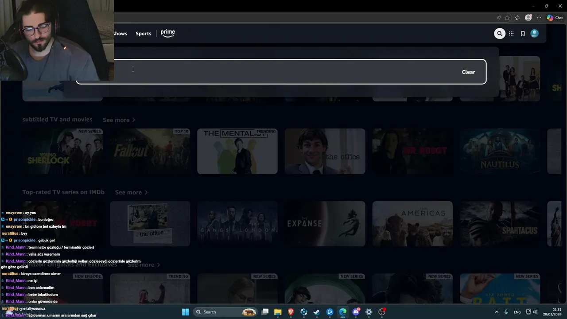This screenshot has width=567, height=319.
Task: Open the app with the red recording dot in the taskbar
Action: [x=382, y=312]
